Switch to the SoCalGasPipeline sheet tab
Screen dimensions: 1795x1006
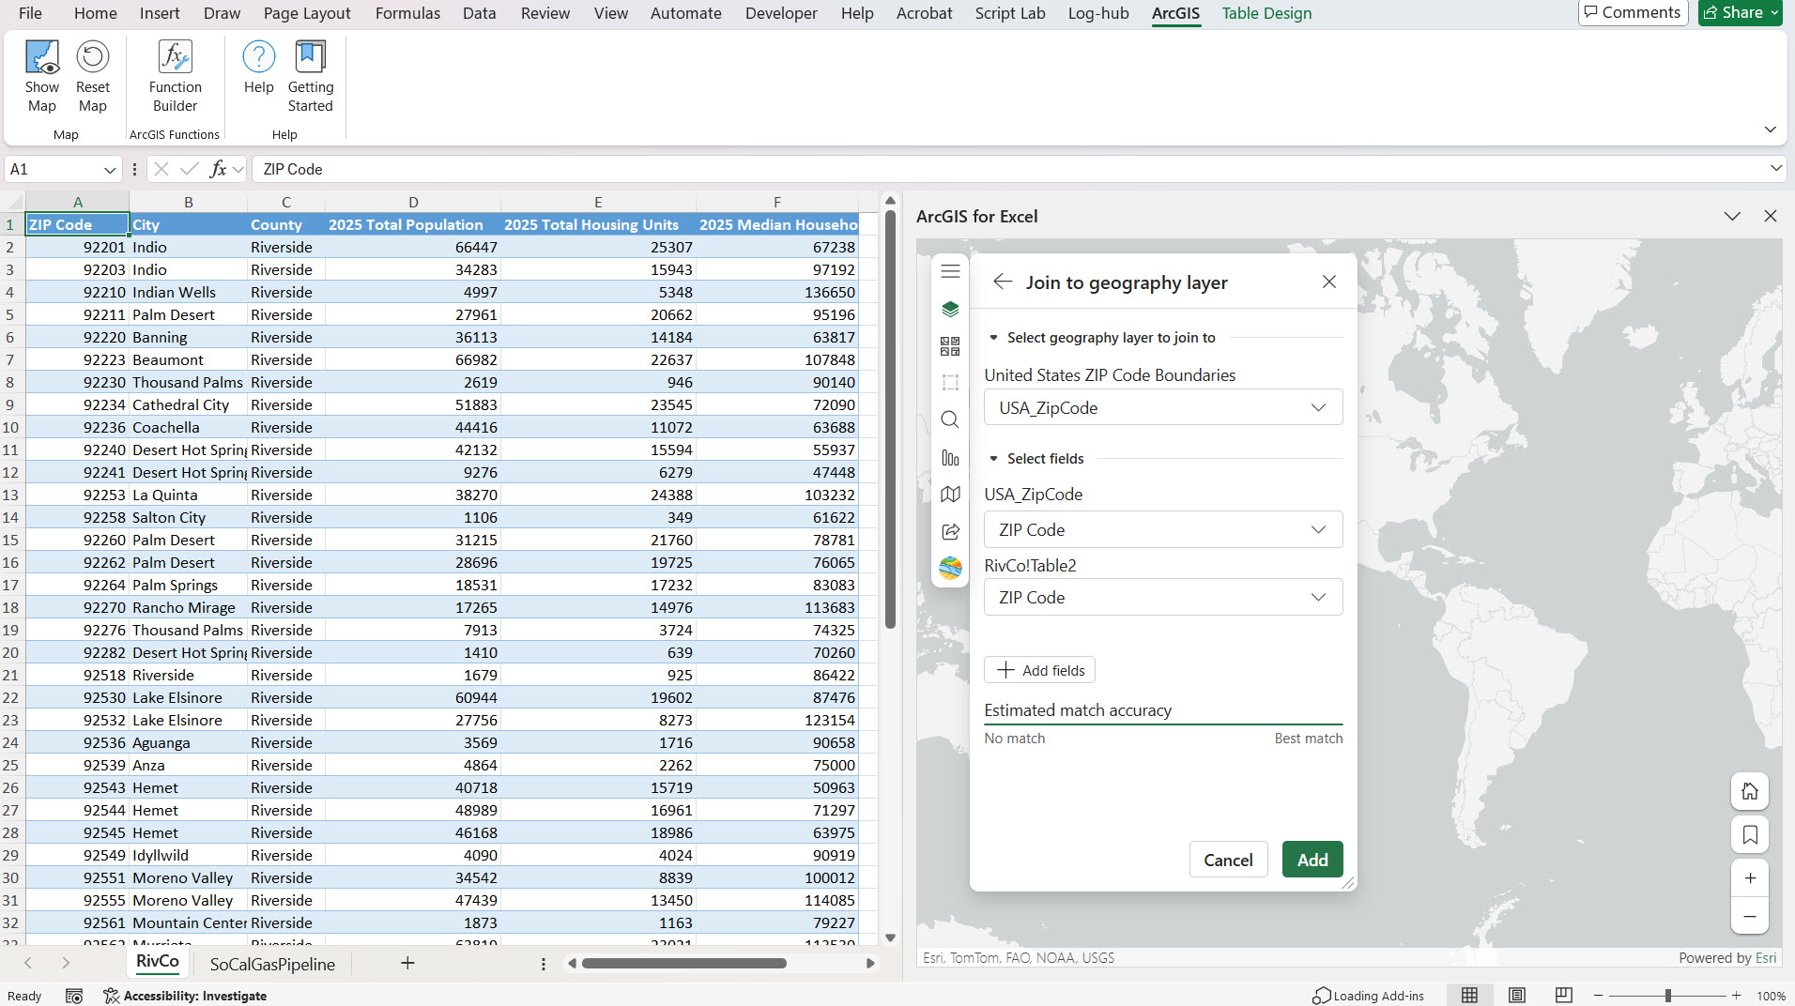click(x=272, y=964)
